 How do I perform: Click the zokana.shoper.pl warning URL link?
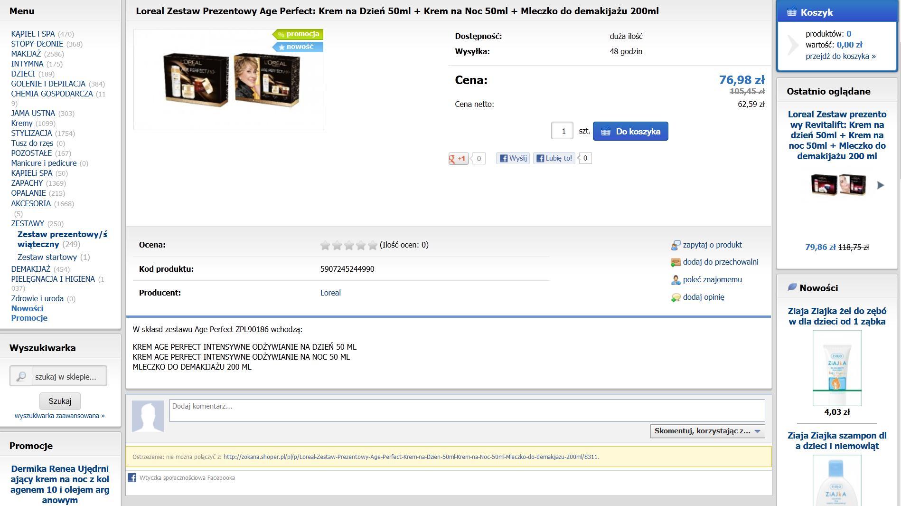click(411, 457)
